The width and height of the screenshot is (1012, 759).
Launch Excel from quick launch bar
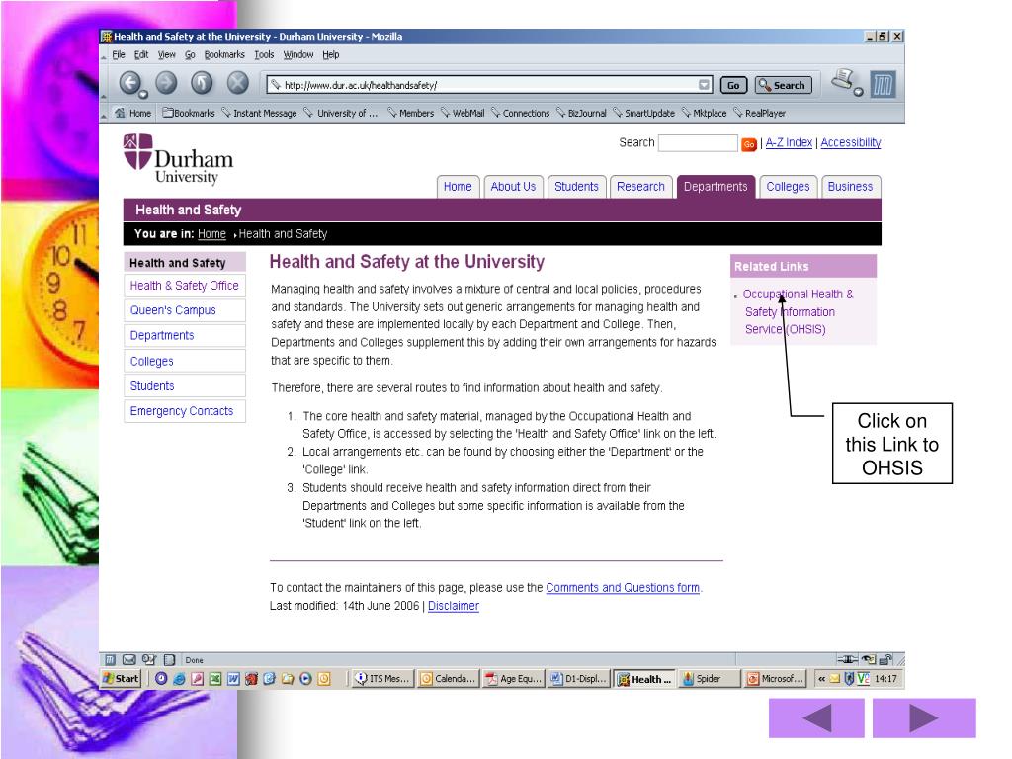(215, 678)
